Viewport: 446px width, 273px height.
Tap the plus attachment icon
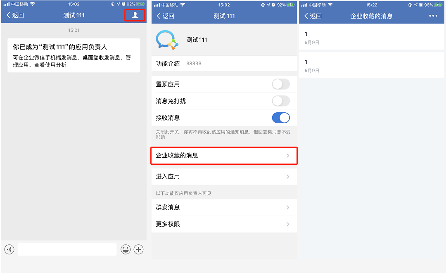[x=138, y=249]
